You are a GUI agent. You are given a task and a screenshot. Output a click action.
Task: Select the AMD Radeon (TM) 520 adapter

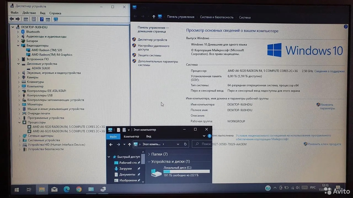[47, 50]
